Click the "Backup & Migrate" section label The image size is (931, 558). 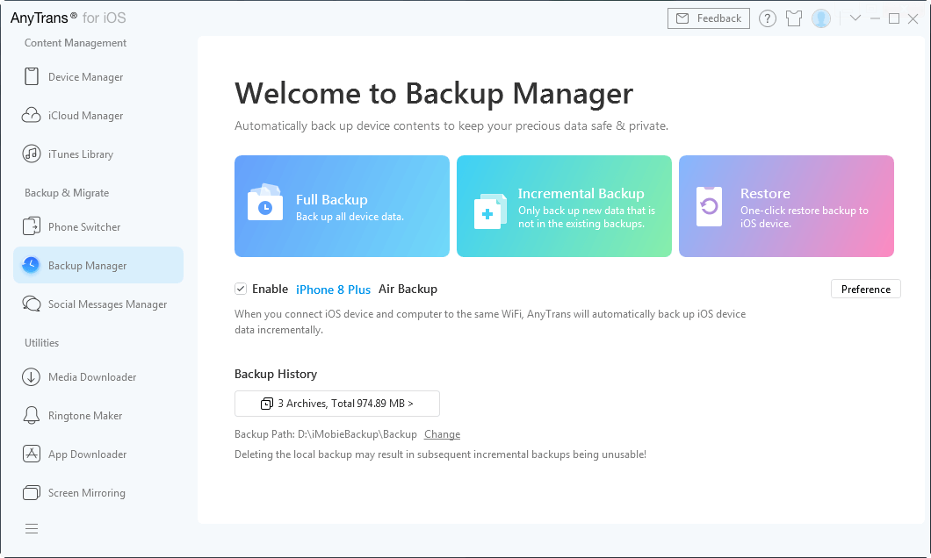(x=67, y=193)
